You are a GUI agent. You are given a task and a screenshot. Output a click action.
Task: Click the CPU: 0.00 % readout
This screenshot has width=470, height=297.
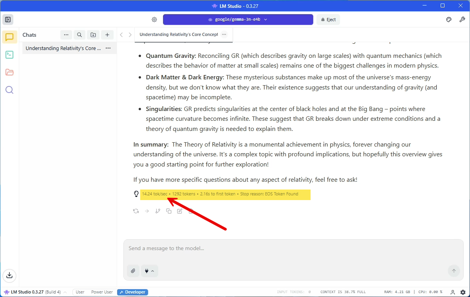tap(430, 292)
